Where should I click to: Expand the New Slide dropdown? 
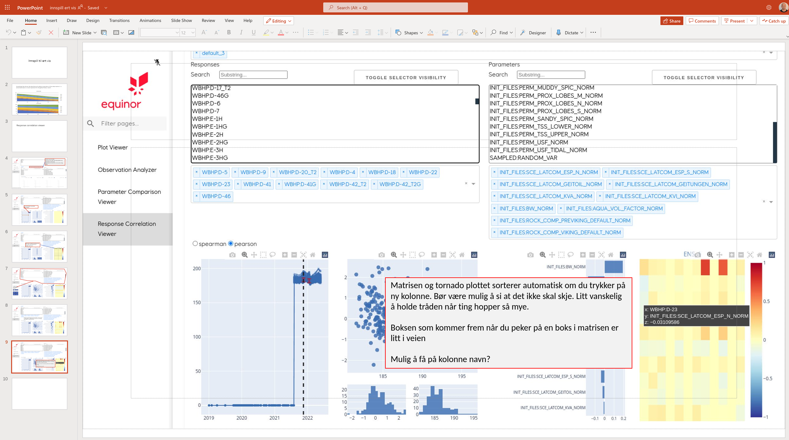[x=95, y=32]
